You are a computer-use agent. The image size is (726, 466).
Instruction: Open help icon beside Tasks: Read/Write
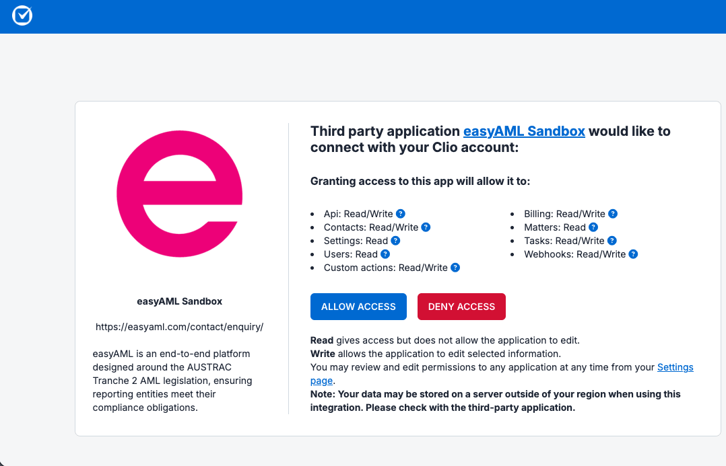(x=612, y=241)
